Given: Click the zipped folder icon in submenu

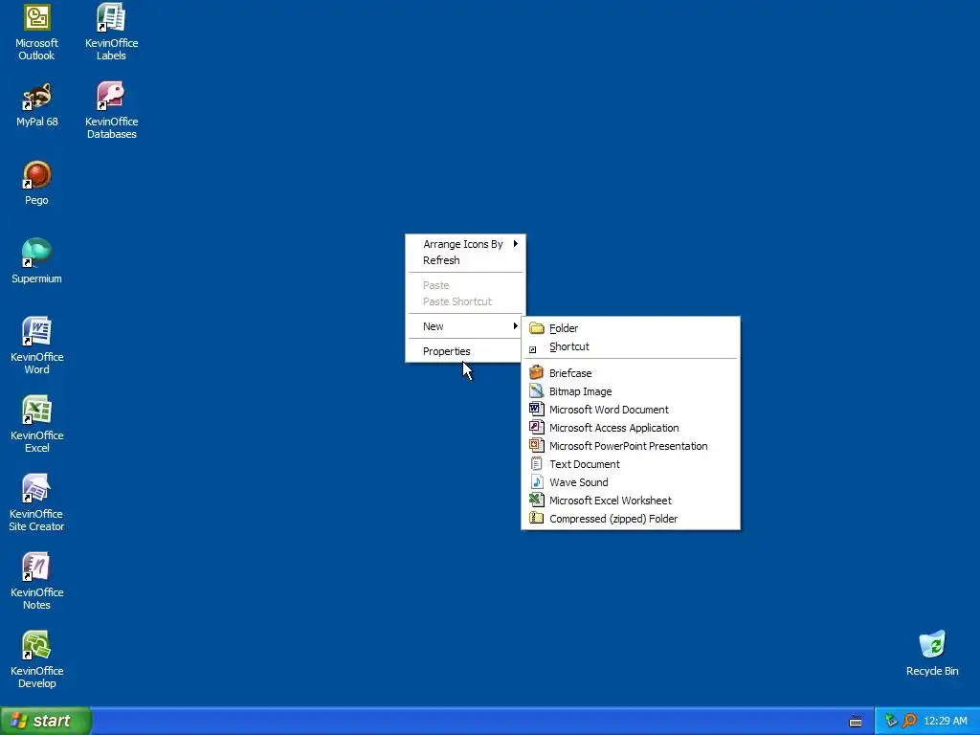Looking at the screenshot, I should (x=536, y=518).
